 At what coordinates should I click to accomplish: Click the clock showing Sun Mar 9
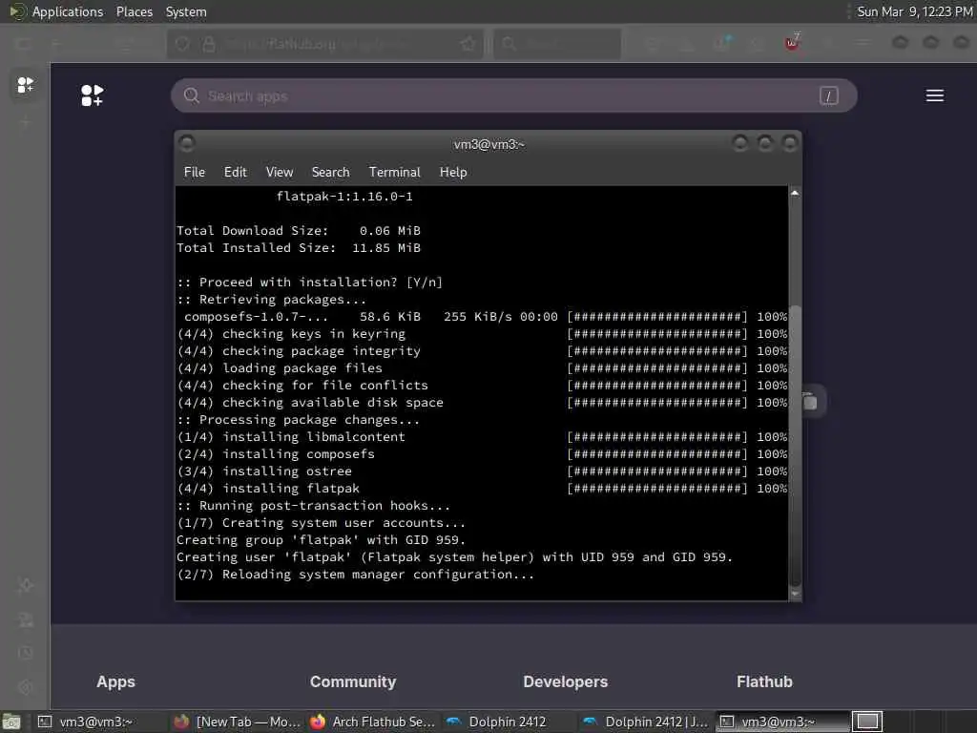pos(914,11)
